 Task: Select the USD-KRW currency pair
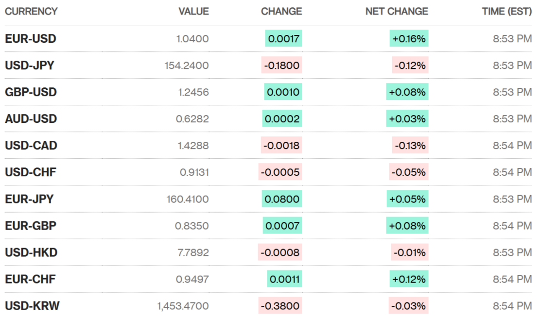(x=33, y=306)
